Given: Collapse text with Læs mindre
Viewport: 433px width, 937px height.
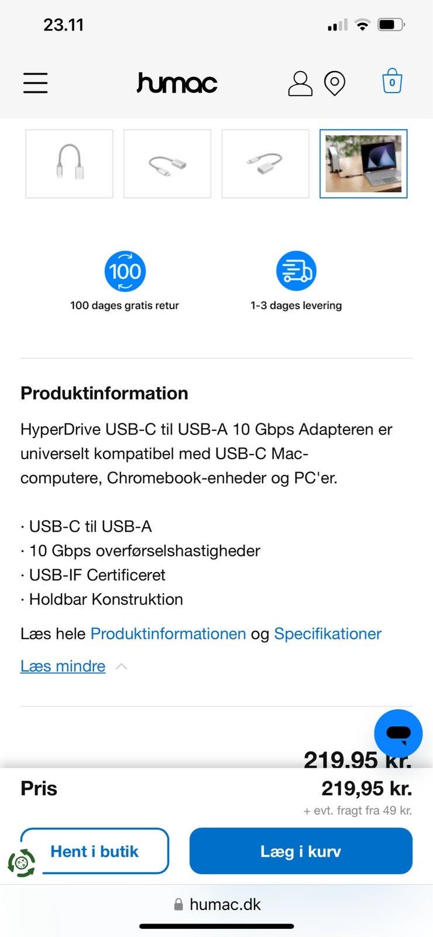Looking at the screenshot, I should pyautogui.click(x=63, y=666).
